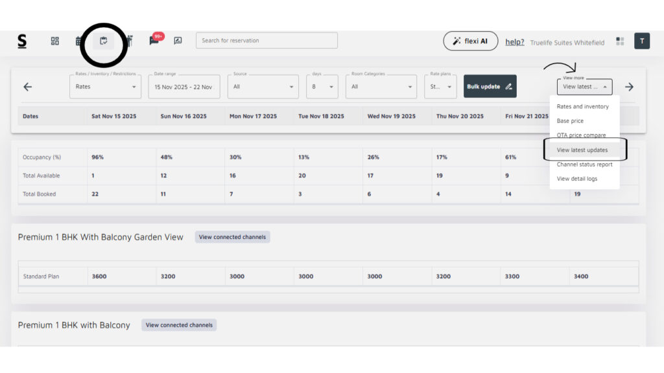
Task: Expand the Rates / Inventory / Restrictions dropdown
Action: click(x=105, y=87)
